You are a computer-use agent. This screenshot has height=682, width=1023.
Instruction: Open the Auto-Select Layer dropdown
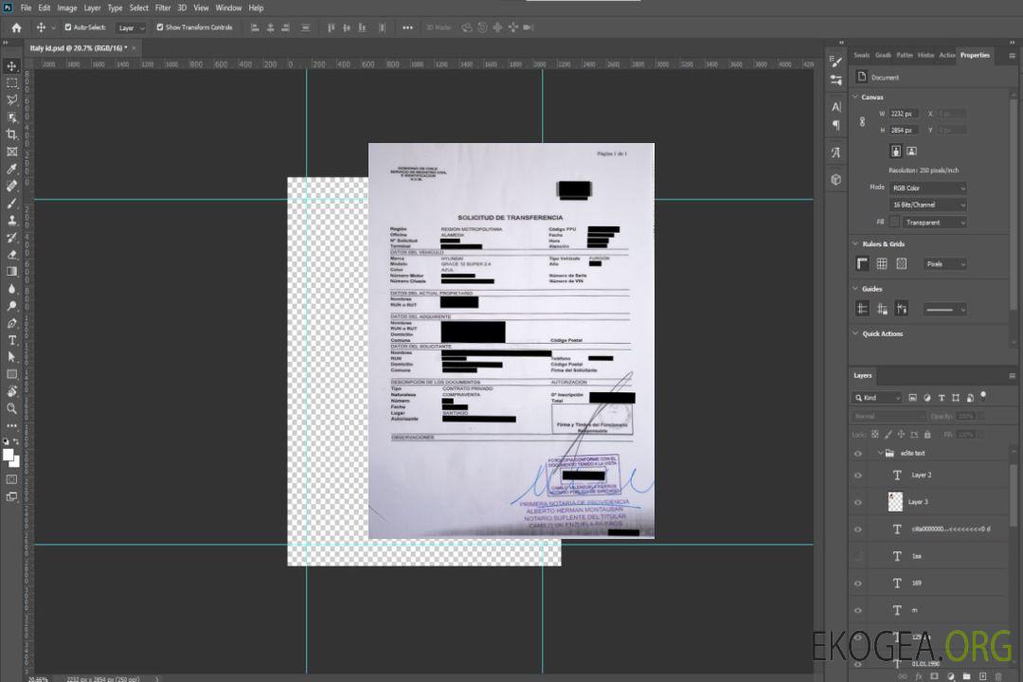(x=131, y=28)
